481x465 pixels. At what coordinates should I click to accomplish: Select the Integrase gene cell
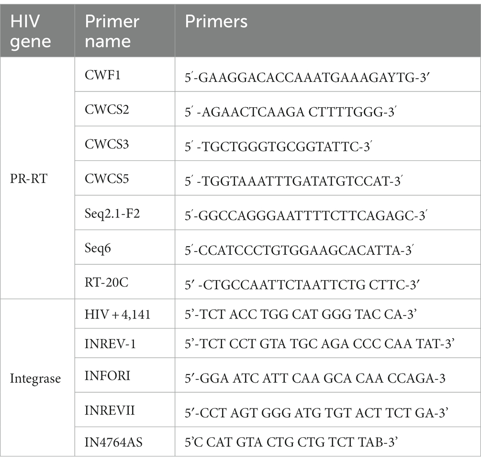[35, 378]
